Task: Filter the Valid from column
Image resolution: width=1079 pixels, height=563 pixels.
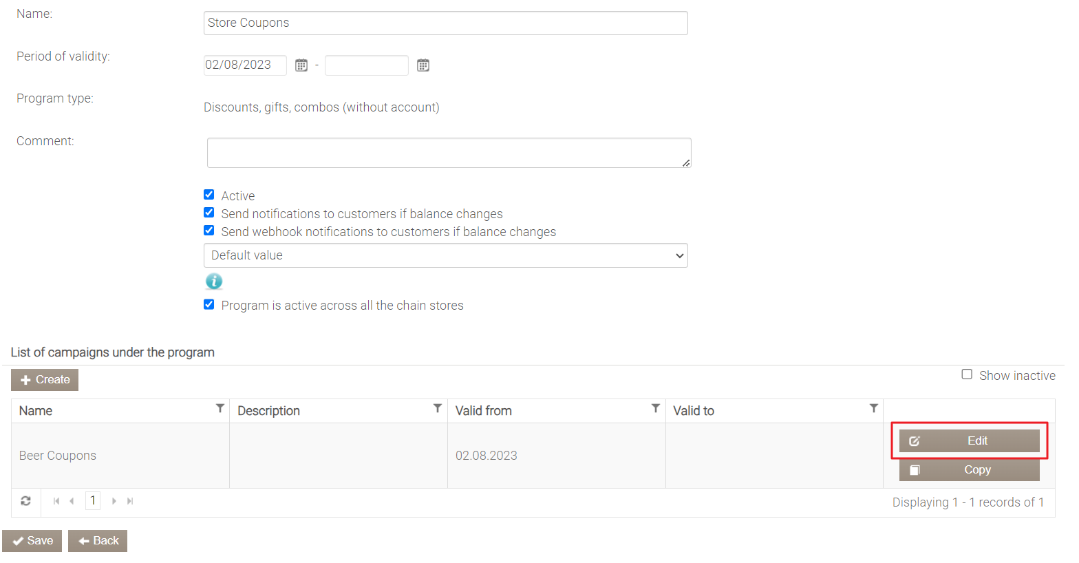Action: point(655,409)
